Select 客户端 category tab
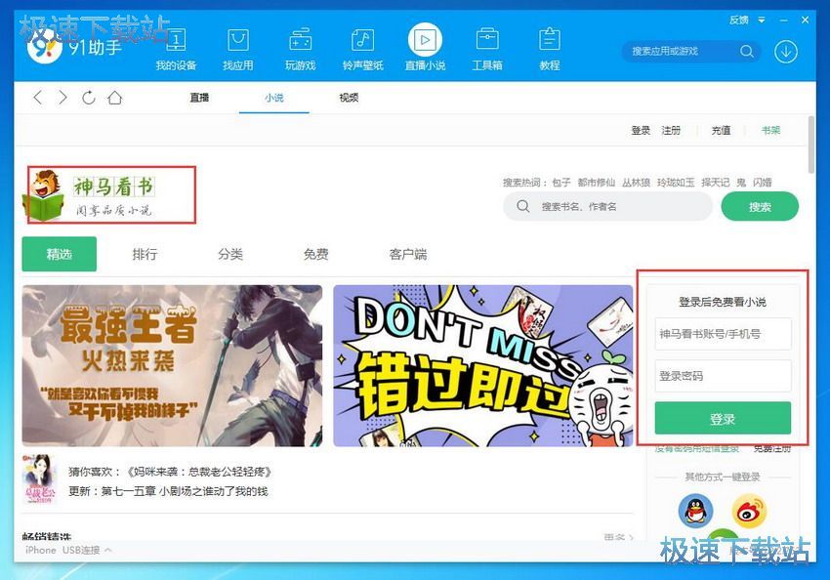Image resolution: width=830 pixels, height=580 pixels. click(407, 254)
